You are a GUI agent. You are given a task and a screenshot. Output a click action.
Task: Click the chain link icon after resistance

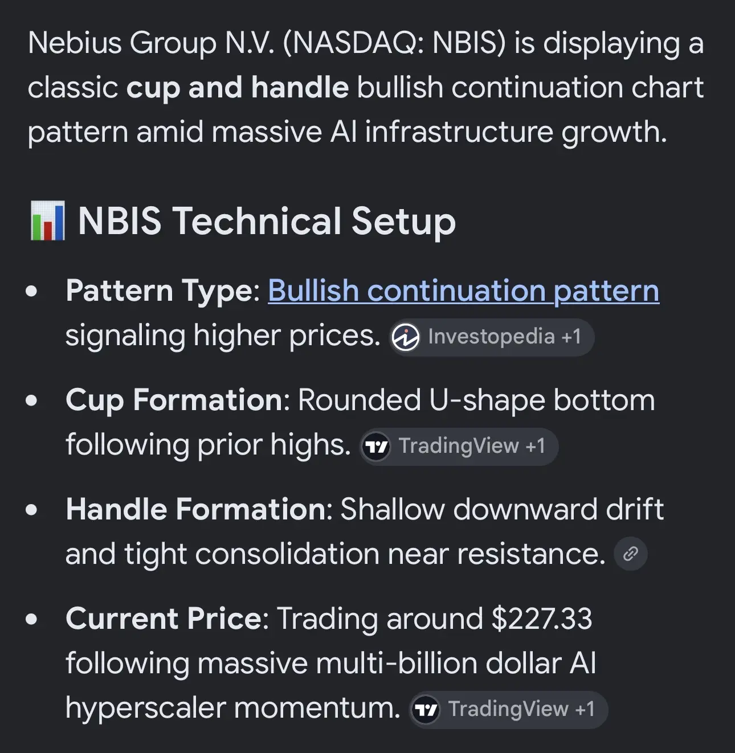click(x=630, y=554)
